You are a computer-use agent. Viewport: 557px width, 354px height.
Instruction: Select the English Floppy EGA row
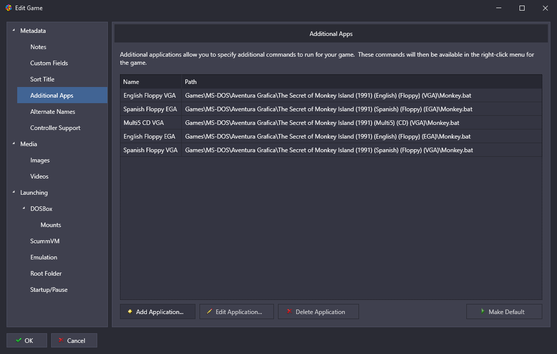(331, 136)
